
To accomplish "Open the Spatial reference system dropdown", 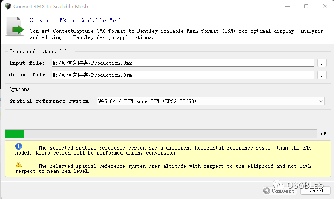I will pyautogui.click(x=210, y=101).
